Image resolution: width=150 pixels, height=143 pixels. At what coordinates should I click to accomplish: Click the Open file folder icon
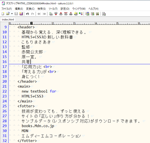coord(8,14)
